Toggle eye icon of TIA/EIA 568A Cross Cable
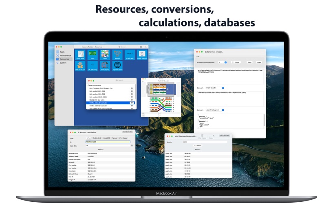 point(132,103)
